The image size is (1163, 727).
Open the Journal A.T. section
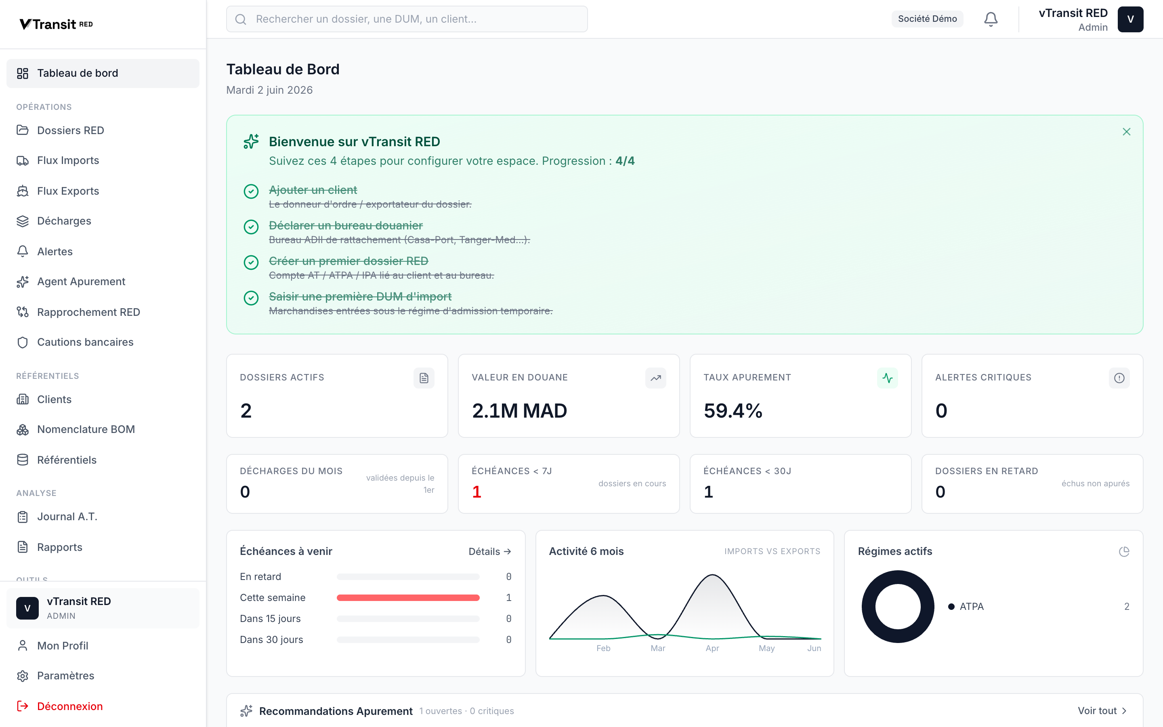click(103, 517)
